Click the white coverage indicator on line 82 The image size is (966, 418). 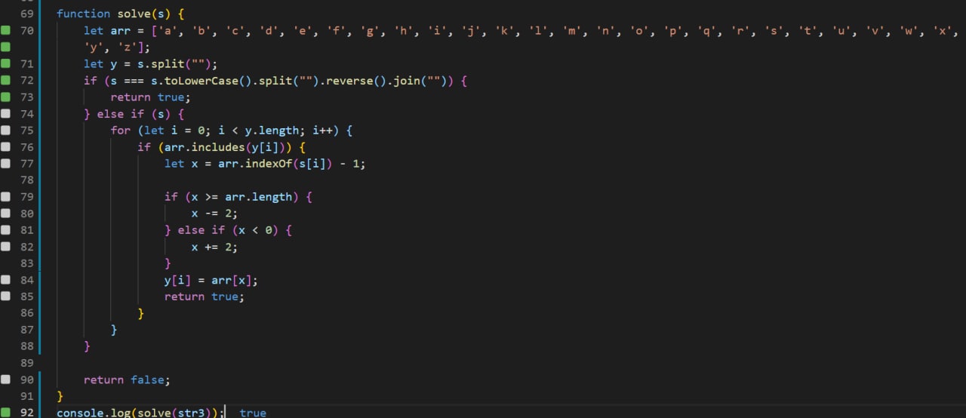pyautogui.click(x=6, y=247)
